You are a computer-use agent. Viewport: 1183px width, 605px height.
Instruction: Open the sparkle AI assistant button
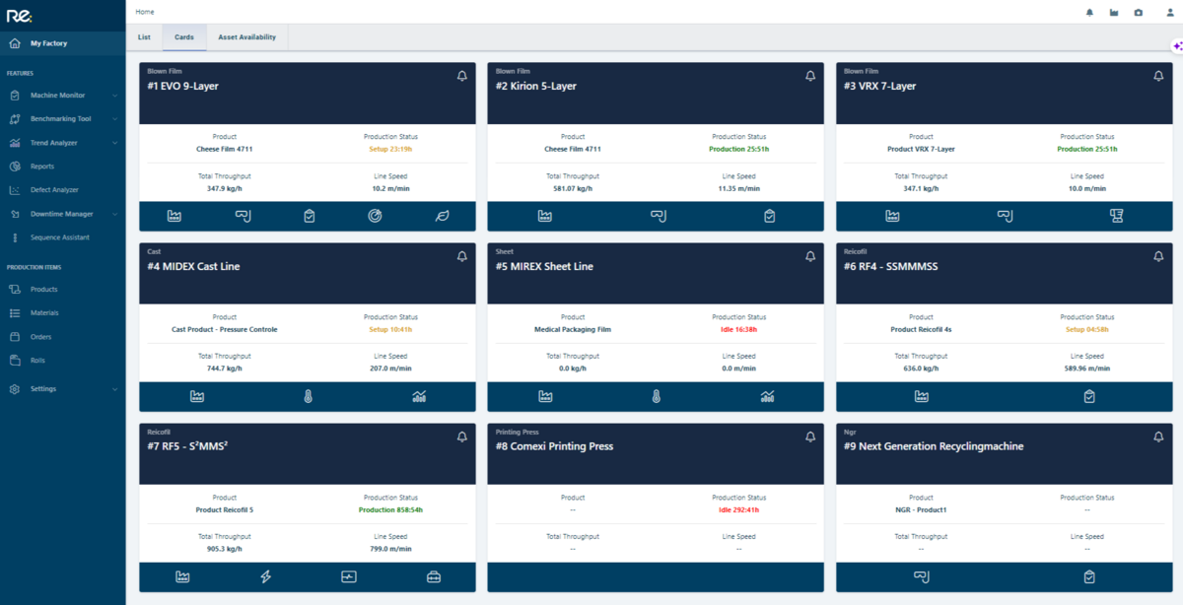click(x=1177, y=46)
